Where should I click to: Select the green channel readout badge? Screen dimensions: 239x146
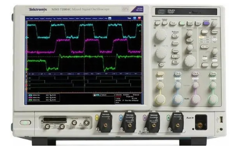30,100
